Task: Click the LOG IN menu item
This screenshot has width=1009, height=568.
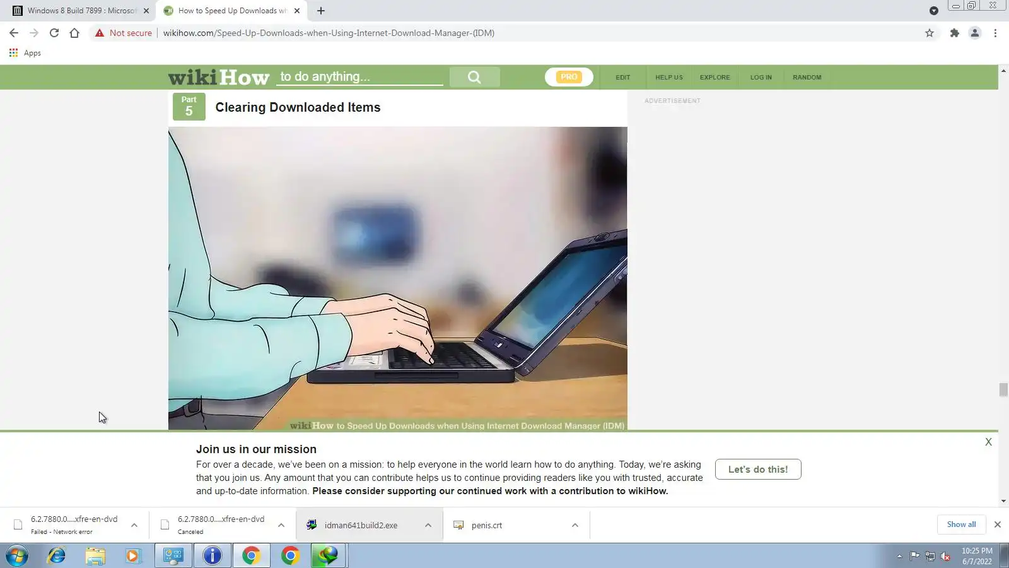Action: pyautogui.click(x=761, y=77)
